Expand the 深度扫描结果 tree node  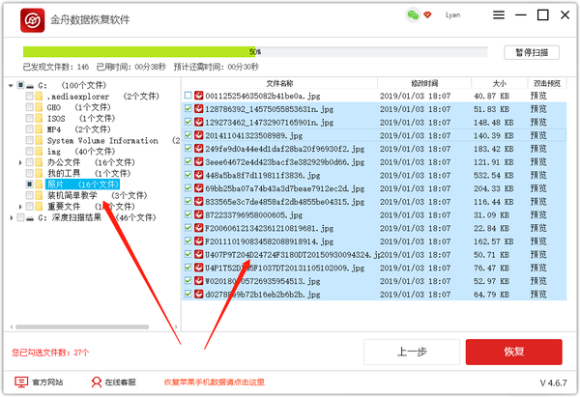(x=8, y=217)
